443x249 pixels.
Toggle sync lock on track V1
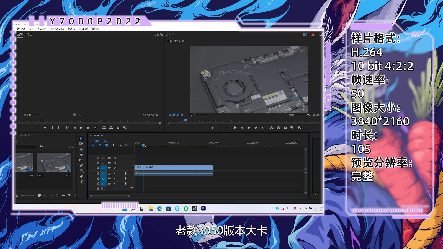(109, 168)
